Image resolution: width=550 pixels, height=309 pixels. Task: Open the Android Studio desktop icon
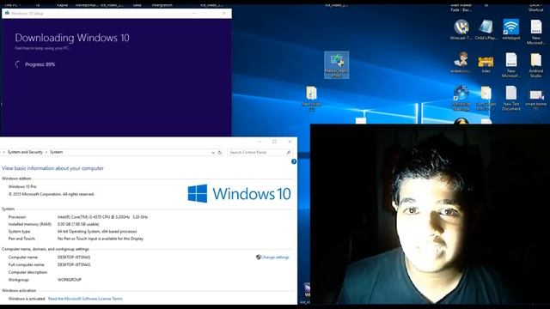coord(535,65)
